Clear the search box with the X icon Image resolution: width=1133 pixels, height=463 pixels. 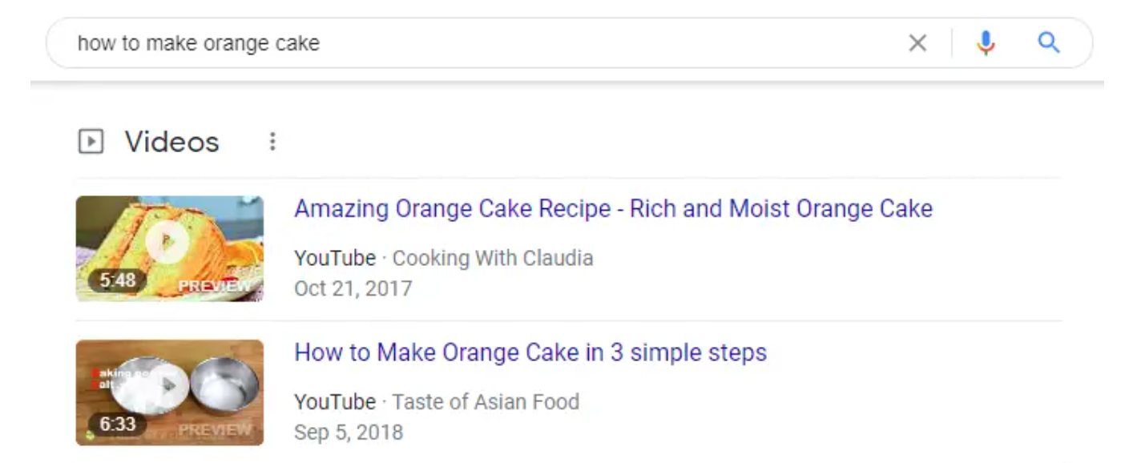pyautogui.click(x=917, y=43)
